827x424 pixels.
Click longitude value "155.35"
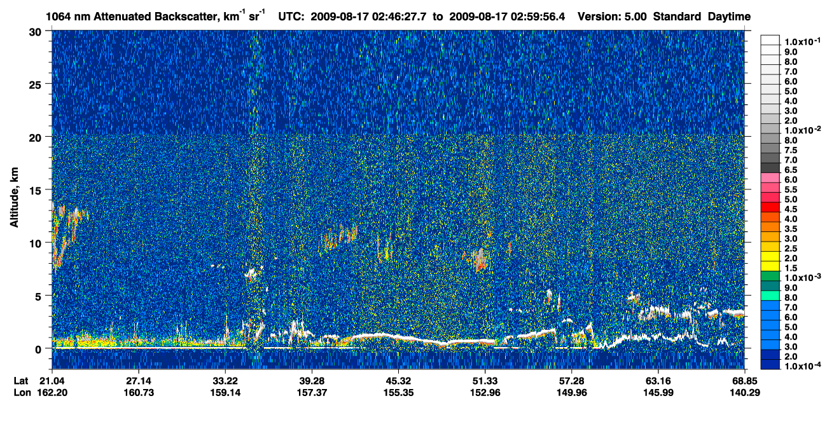[398, 392]
